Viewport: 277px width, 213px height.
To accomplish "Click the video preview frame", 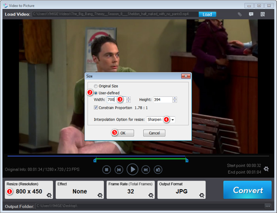I will pyautogui.click(x=138, y=86).
